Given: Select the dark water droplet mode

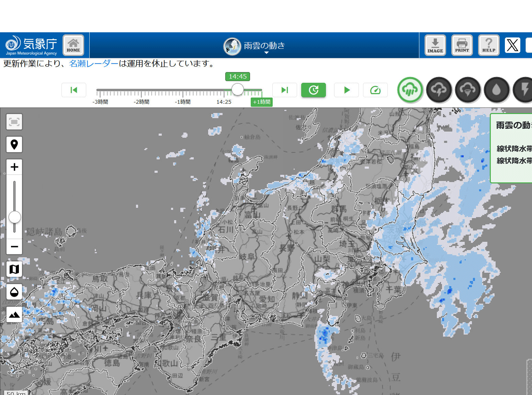Looking at the screenshot, I should (496, 90).
